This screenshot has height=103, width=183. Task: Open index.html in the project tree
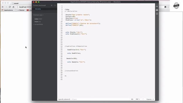click(x=38, y=19)
